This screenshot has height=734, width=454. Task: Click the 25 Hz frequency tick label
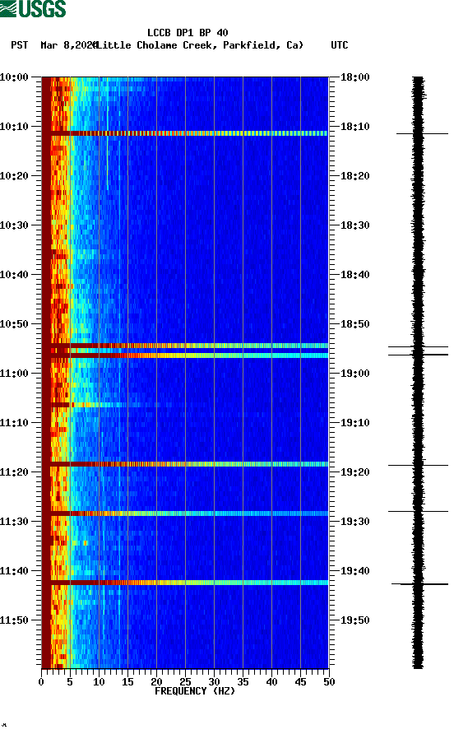coord(185,682)
